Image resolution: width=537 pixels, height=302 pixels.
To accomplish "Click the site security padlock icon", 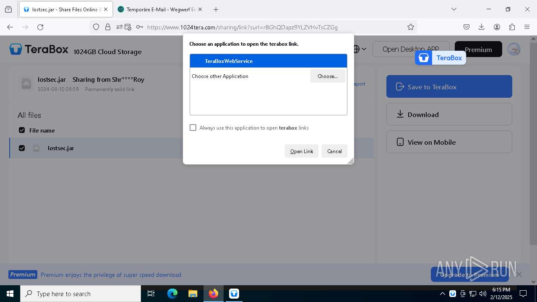I will point(108,27).
